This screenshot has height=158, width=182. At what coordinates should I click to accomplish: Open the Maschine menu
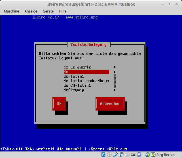click(11, 11)
